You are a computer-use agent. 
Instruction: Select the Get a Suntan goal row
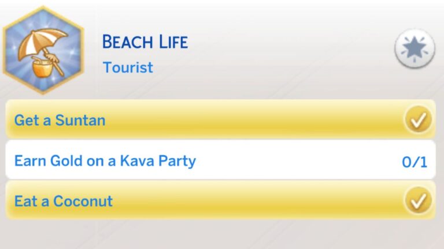[220, 120]
